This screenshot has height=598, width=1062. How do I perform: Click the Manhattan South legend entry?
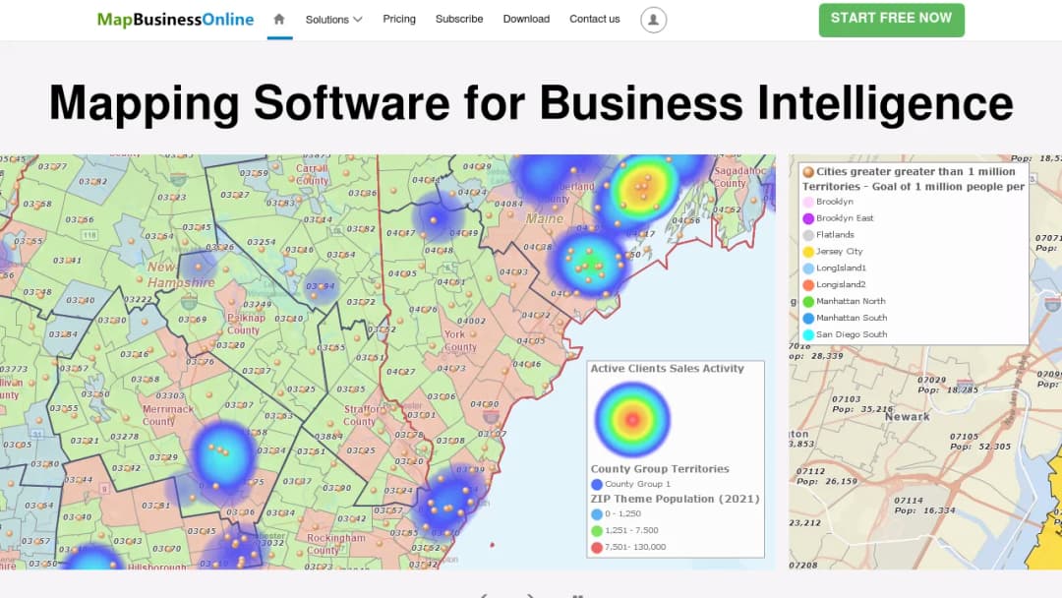pos(845,318)
